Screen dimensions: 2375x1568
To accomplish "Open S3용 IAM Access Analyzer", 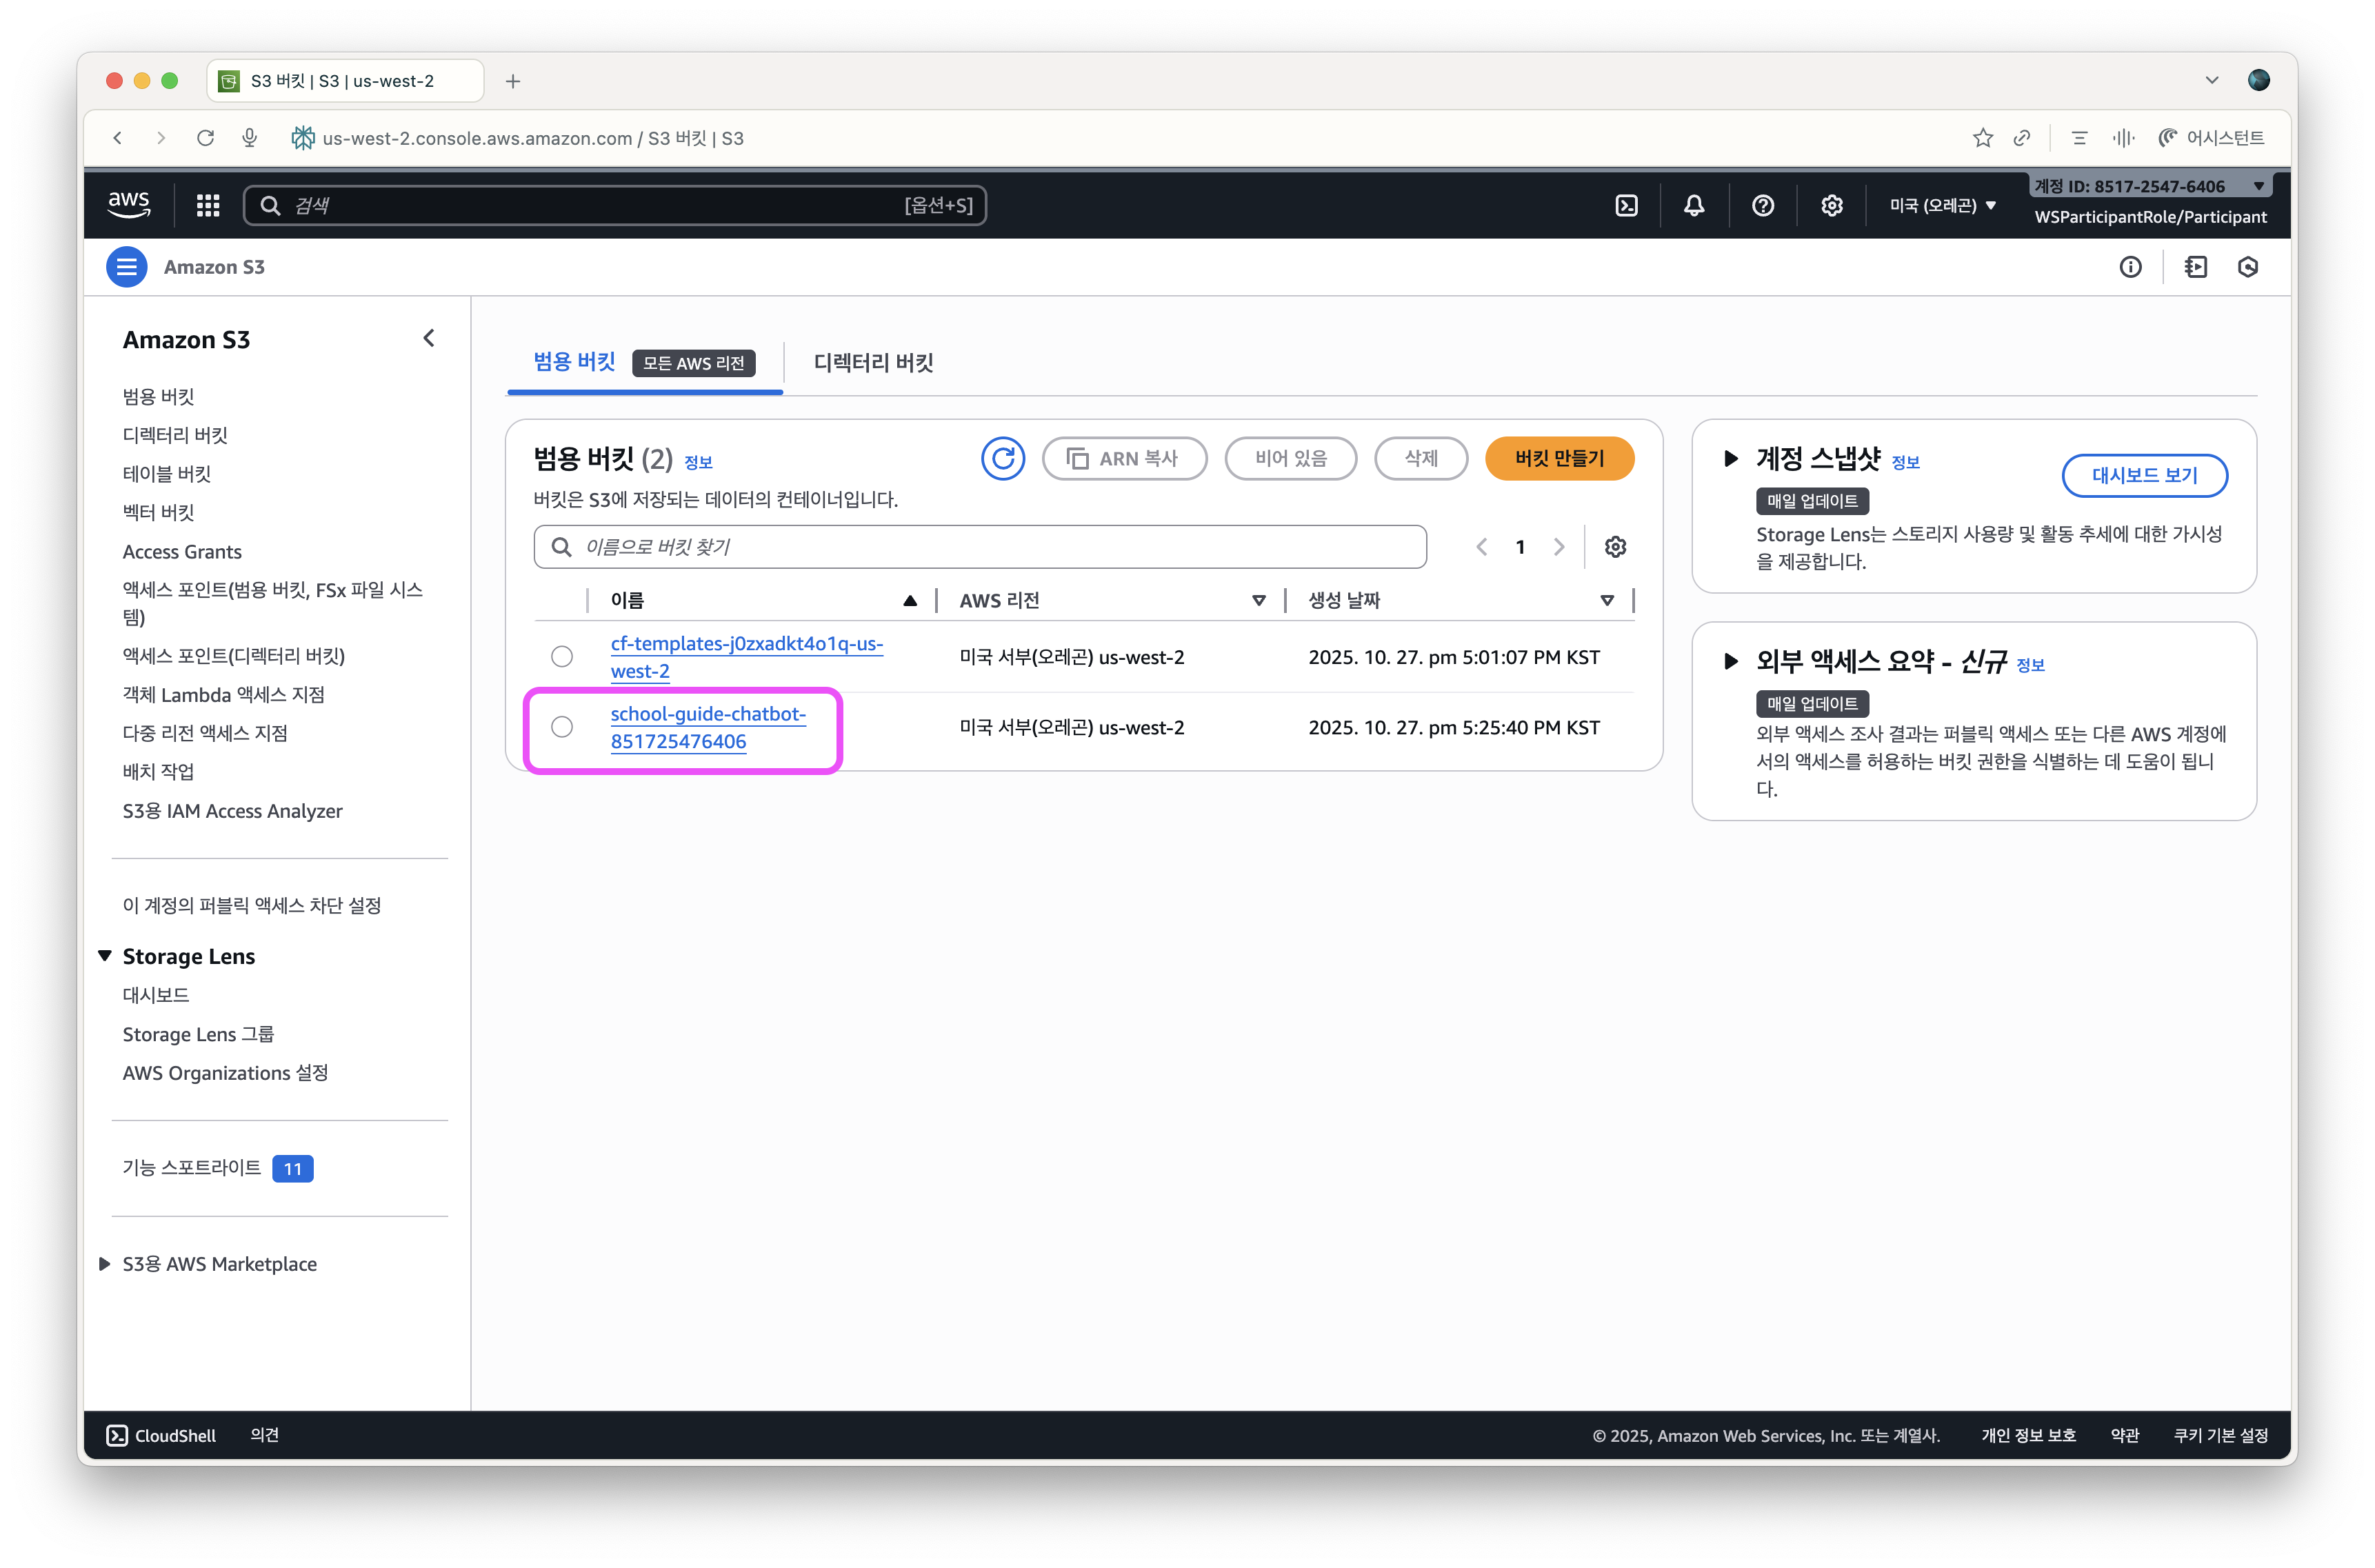I will pos(233,810).
